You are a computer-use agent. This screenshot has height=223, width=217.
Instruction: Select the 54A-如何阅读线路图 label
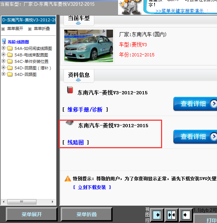(x=33, y=48)
